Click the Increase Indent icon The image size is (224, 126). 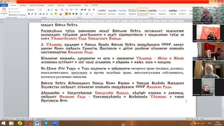85,10
